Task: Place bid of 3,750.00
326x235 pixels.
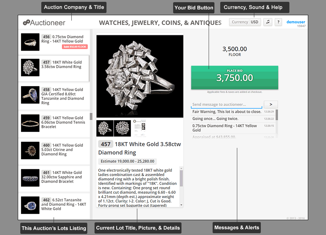Action: (x=234, y=77)
